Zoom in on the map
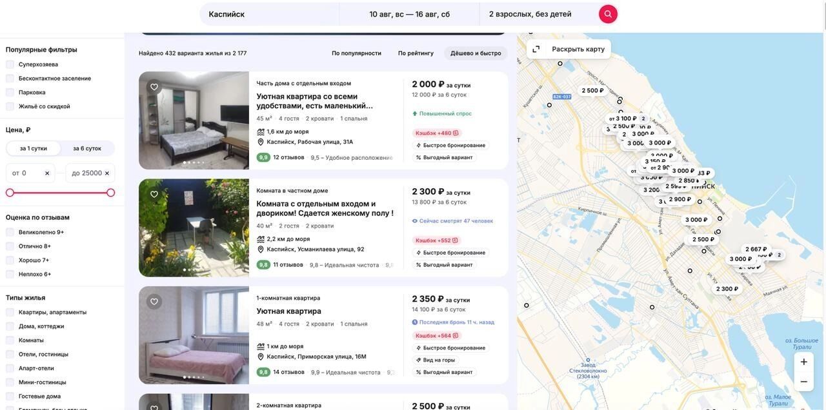 [803, 362]
